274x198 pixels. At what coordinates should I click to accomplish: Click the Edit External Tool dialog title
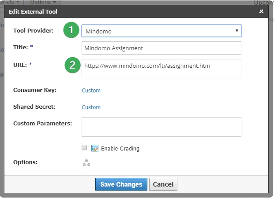[33, 11]
